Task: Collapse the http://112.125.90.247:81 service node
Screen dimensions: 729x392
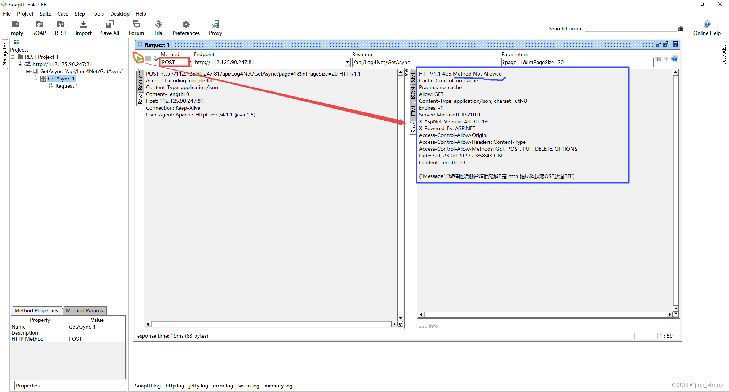Action: point(21,64)
